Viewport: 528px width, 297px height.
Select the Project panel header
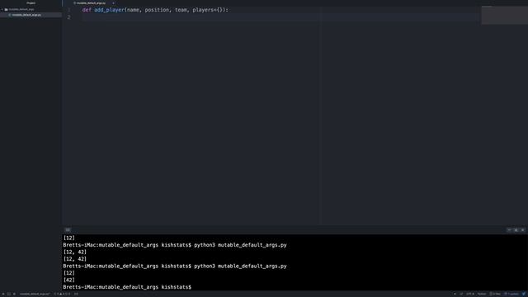point(31,3)
